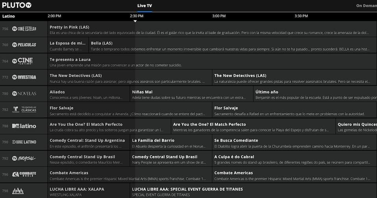The image size is (377, 198).
Task: Click the Latino category label
Action: tap(8, 16)
